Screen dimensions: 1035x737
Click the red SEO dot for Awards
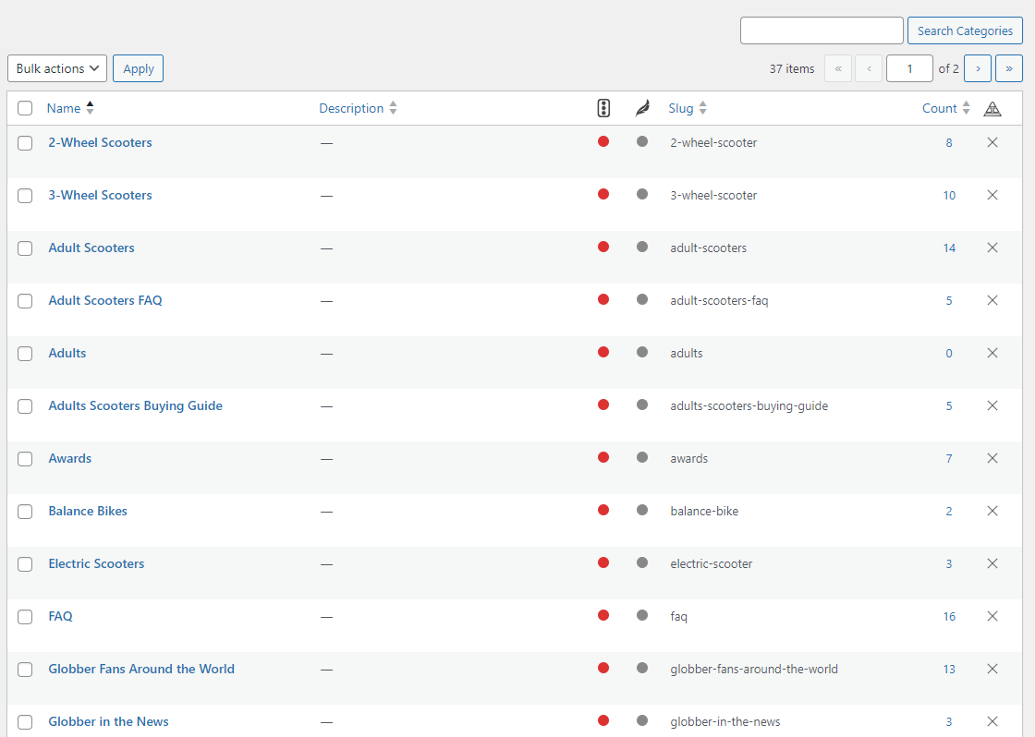[x=603, y=457]
